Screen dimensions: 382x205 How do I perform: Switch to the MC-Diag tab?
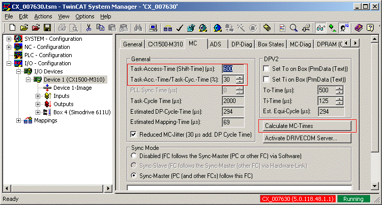(301, 44)
